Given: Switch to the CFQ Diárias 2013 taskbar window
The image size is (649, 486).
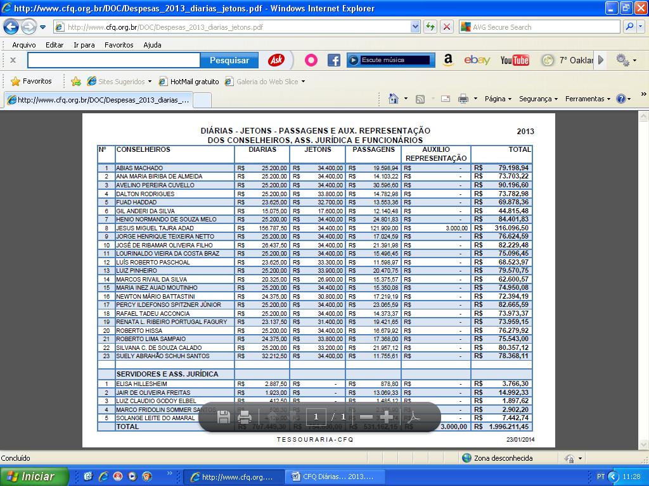Looking at the screenshot, I should coord(335,477).
